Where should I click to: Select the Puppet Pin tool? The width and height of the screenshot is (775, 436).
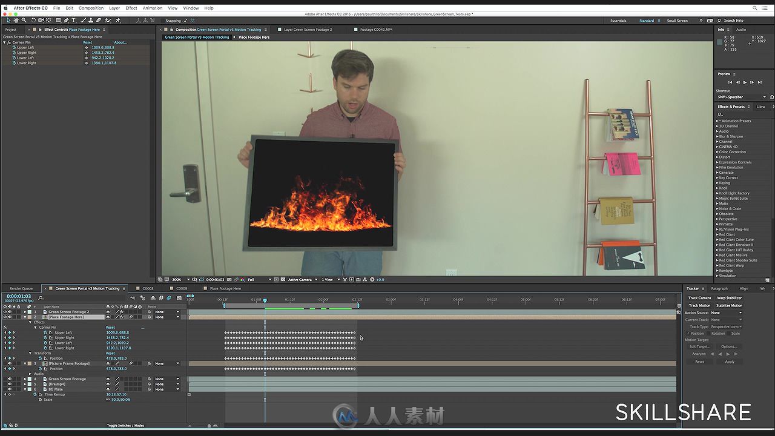click(x=117, y=21)
